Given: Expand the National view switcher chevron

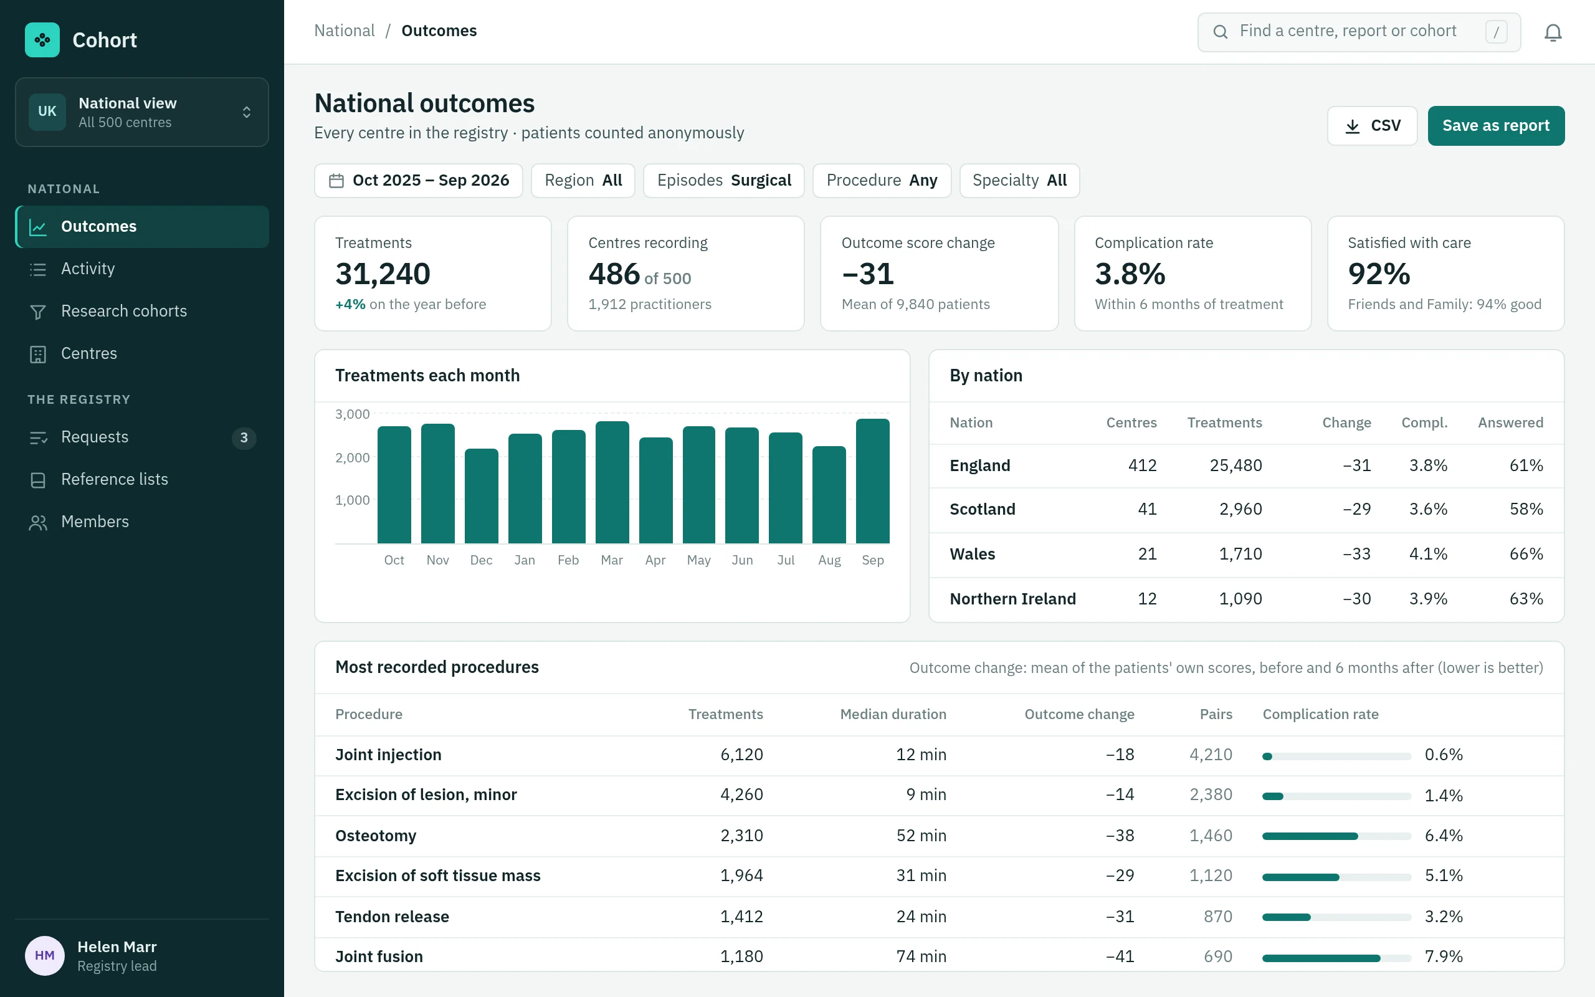Looking at the screenshot, I should point(247,112).
